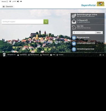Change font size with the A A A control
The width and height of the screenshot is (106, 111).
14,1
